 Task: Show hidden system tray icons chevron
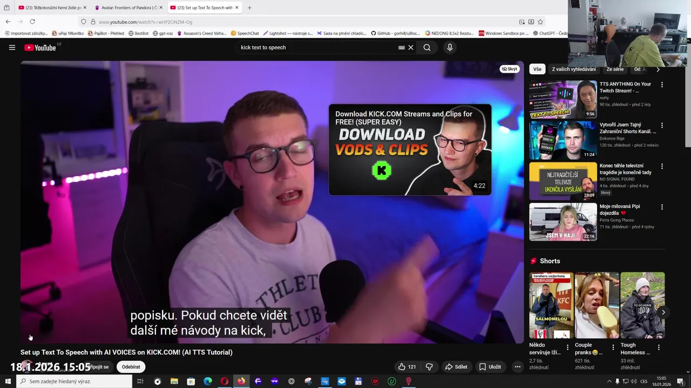609,382
